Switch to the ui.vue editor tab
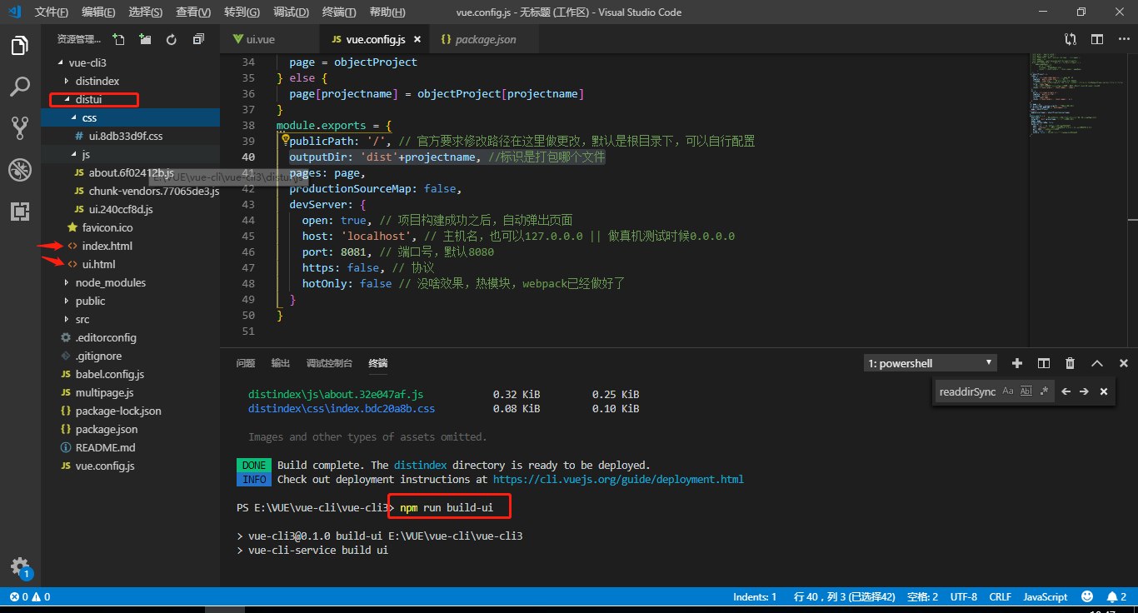Image resolution: width=1138 pixels, height=613 pixels. pyautogui.click(x=270, y=39)
